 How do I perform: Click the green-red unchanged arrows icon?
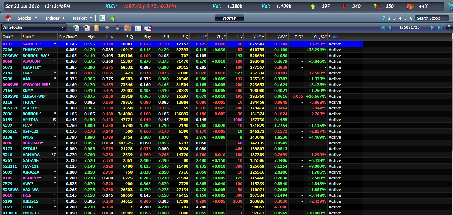(x=377, y=7)
